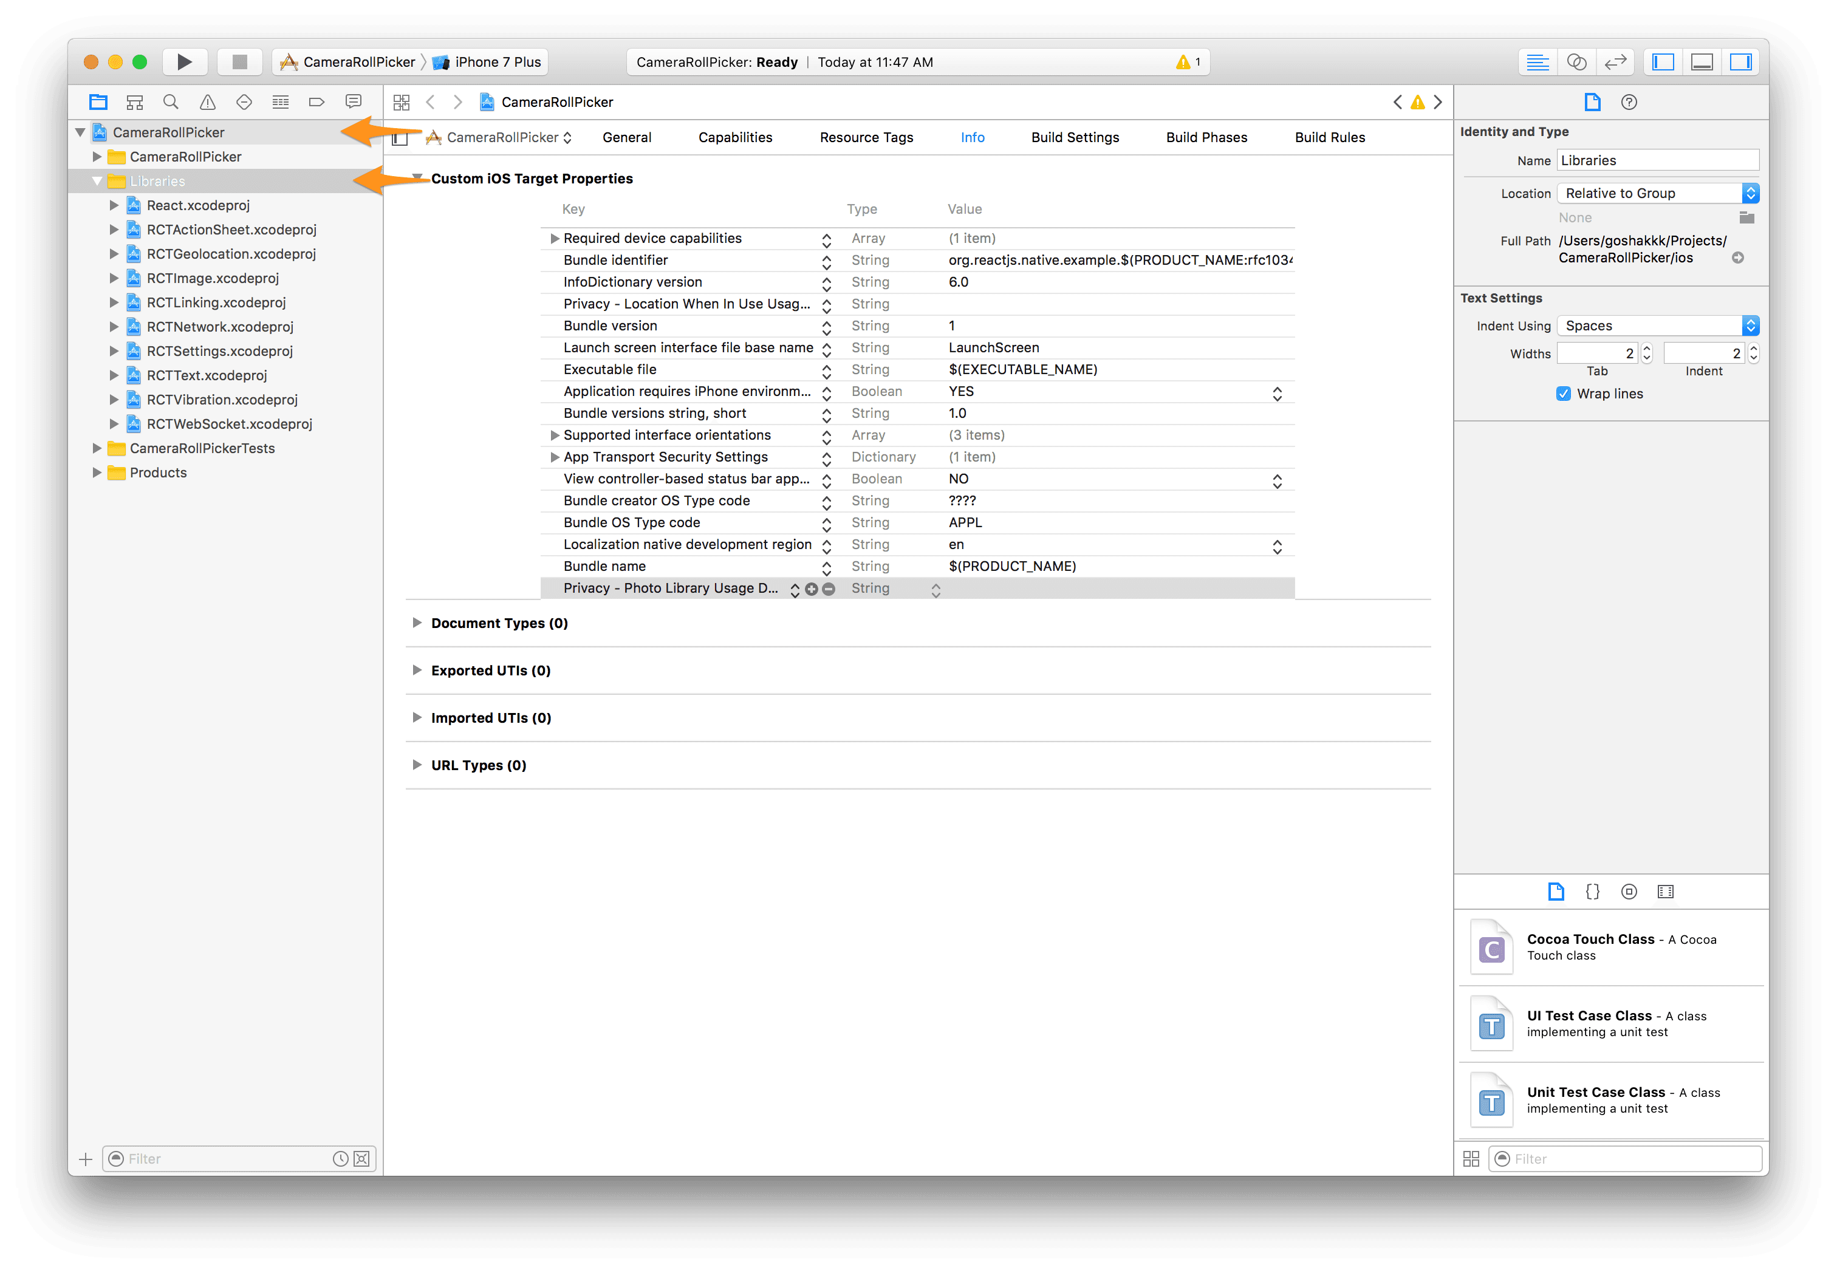Expand React.xcodeproj in navigator
This screenshot has height=1273, width=1837.
point(114,206)
